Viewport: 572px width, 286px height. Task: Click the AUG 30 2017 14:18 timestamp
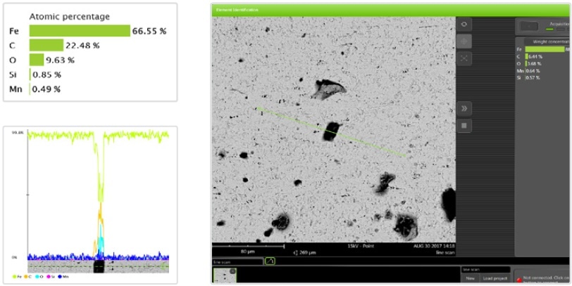[434, 246]
